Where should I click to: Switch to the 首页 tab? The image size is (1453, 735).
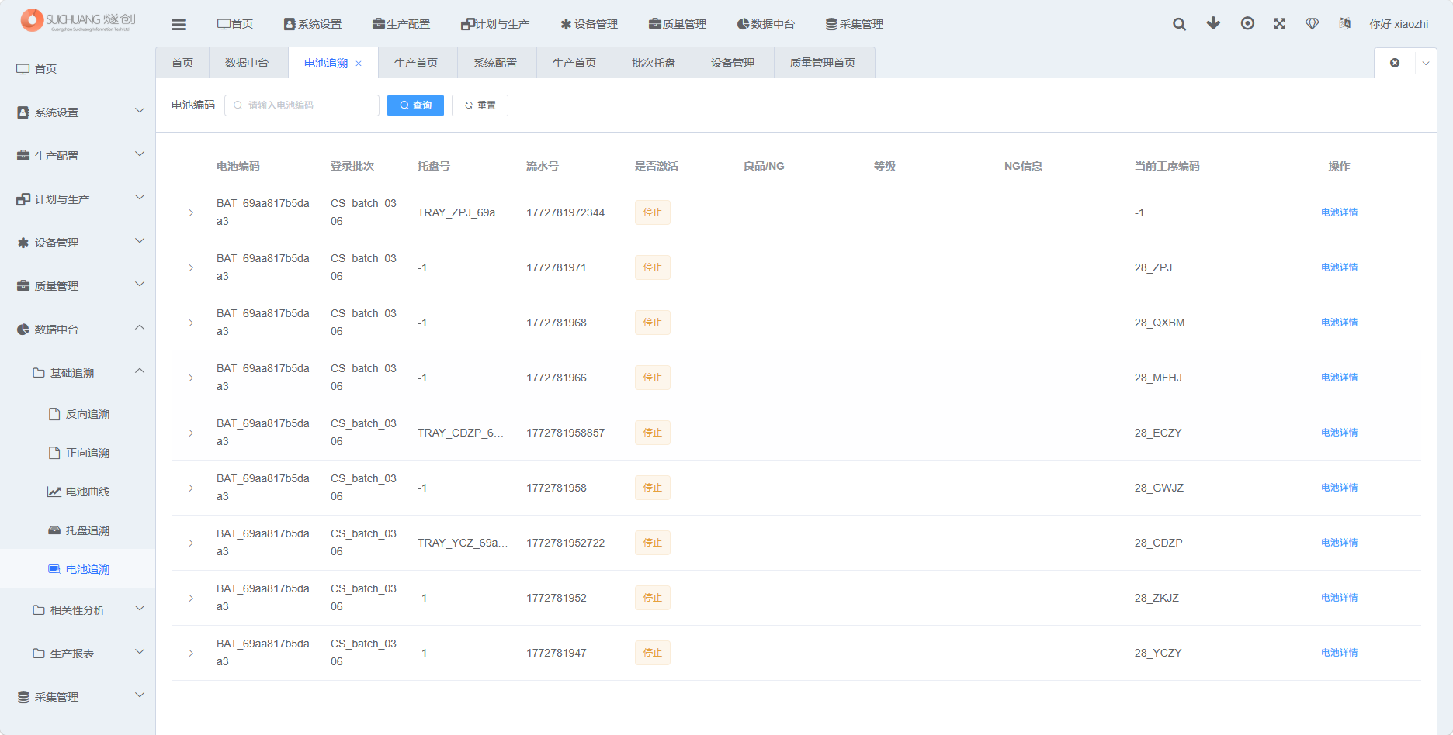(182, 63)
